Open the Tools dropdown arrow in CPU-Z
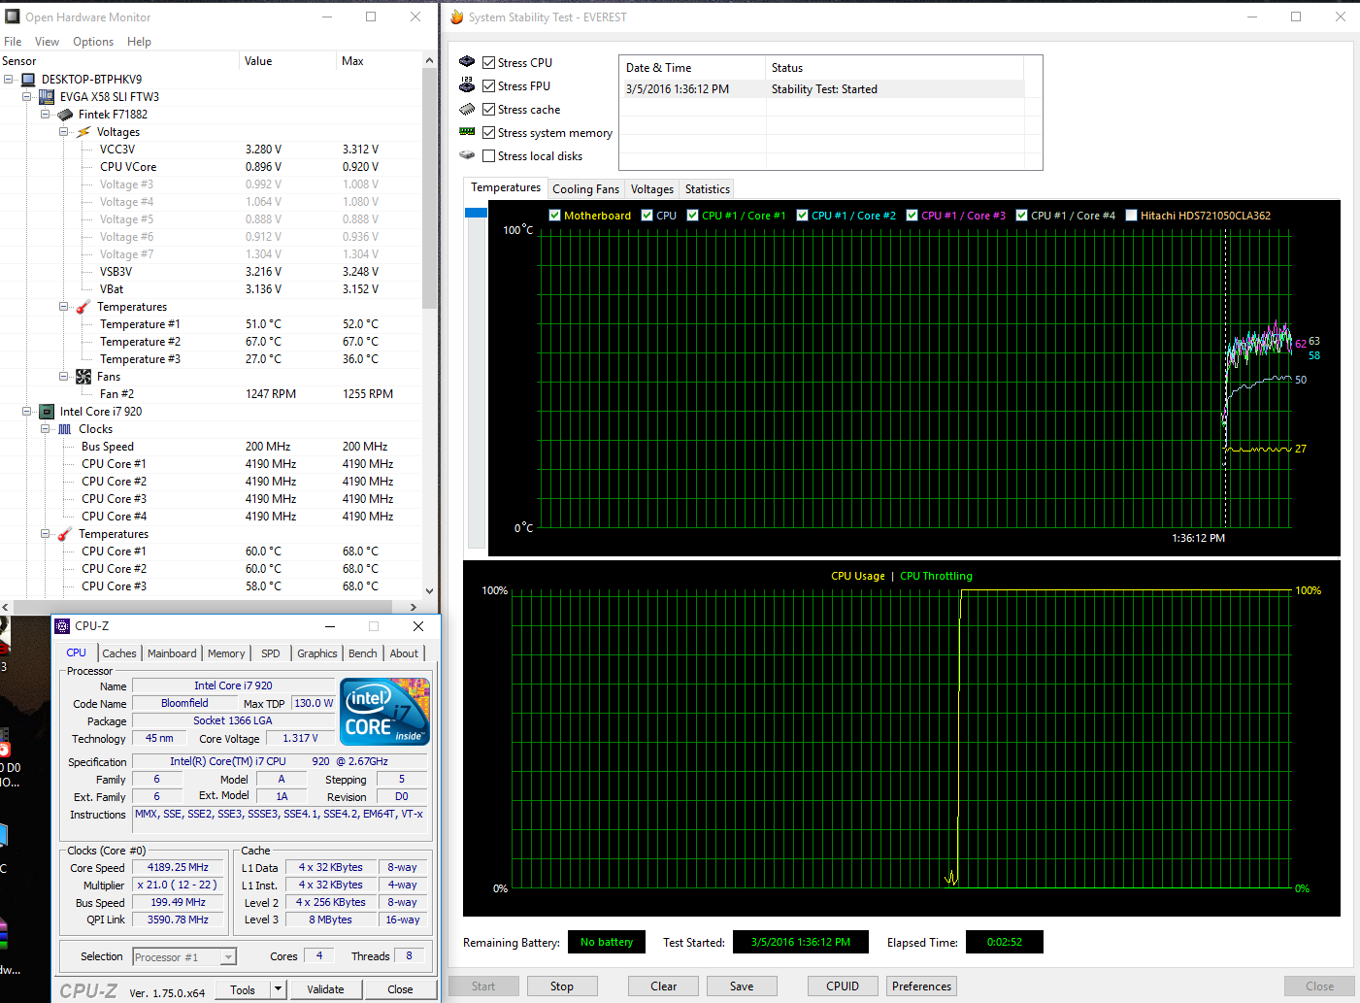The width and height of the screenshot is (1360, 1003). click(x=278, y=989)
